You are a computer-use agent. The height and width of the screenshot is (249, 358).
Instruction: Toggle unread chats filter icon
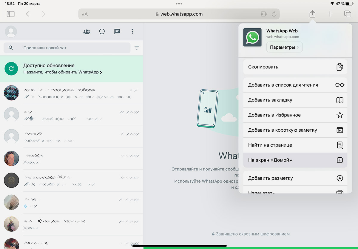137,48
